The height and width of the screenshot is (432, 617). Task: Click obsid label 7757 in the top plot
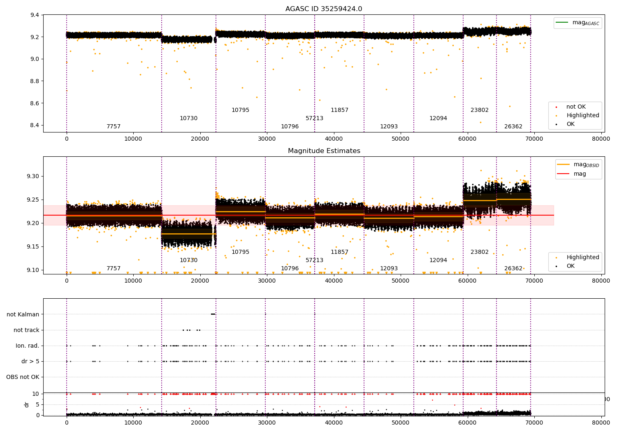(x=114, y=127)
